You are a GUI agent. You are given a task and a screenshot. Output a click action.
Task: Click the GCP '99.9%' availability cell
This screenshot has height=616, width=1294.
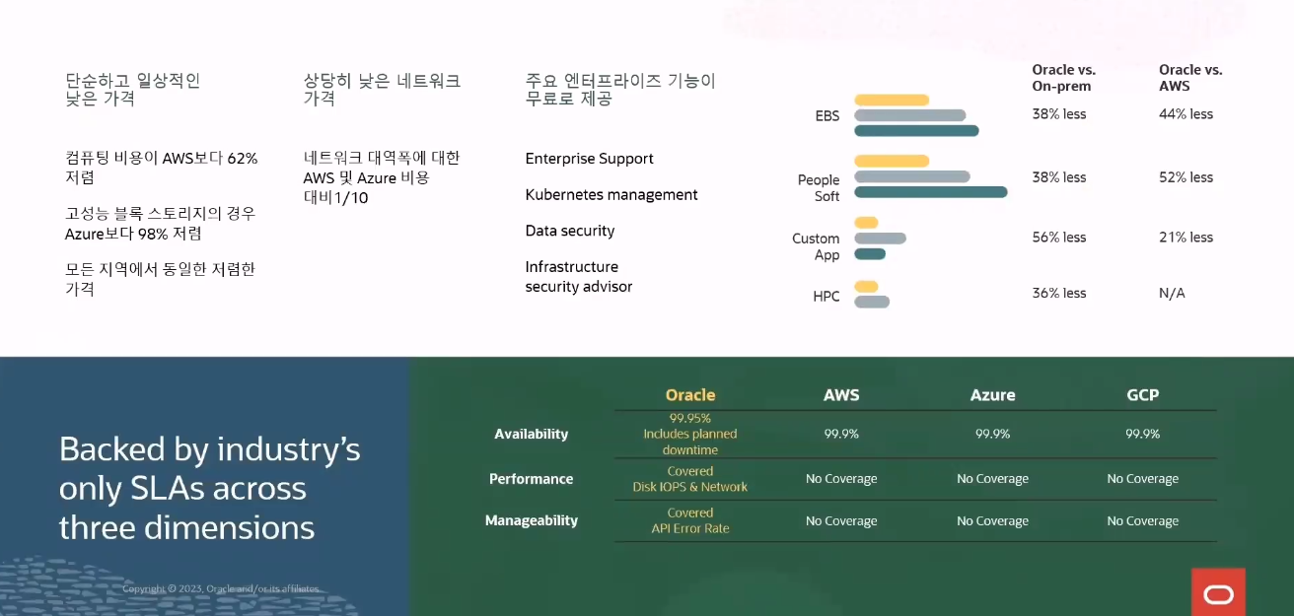point(1142,434)
